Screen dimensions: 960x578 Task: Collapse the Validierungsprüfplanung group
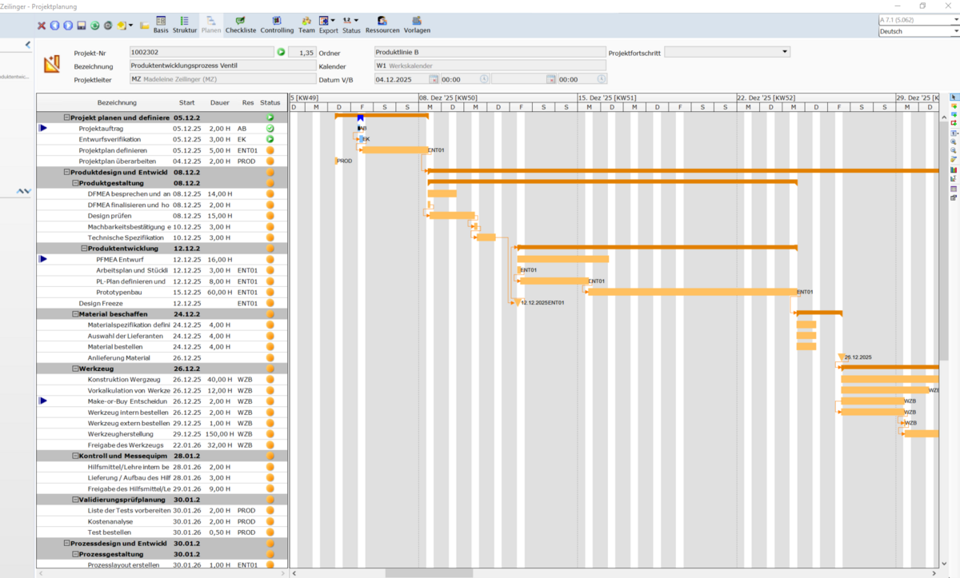pyautogui.click(x=75, y=500)
